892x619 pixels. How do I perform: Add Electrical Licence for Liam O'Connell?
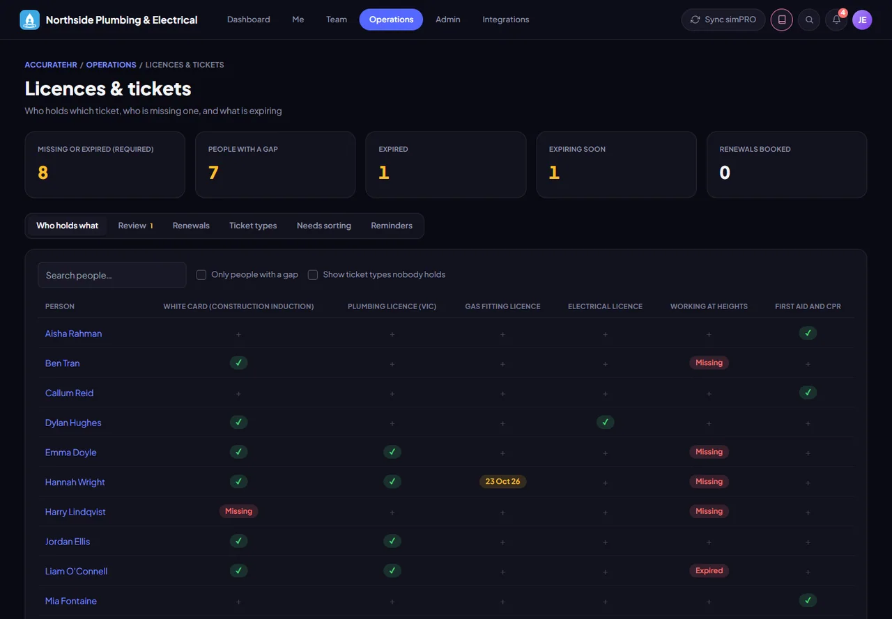(605, 572)
